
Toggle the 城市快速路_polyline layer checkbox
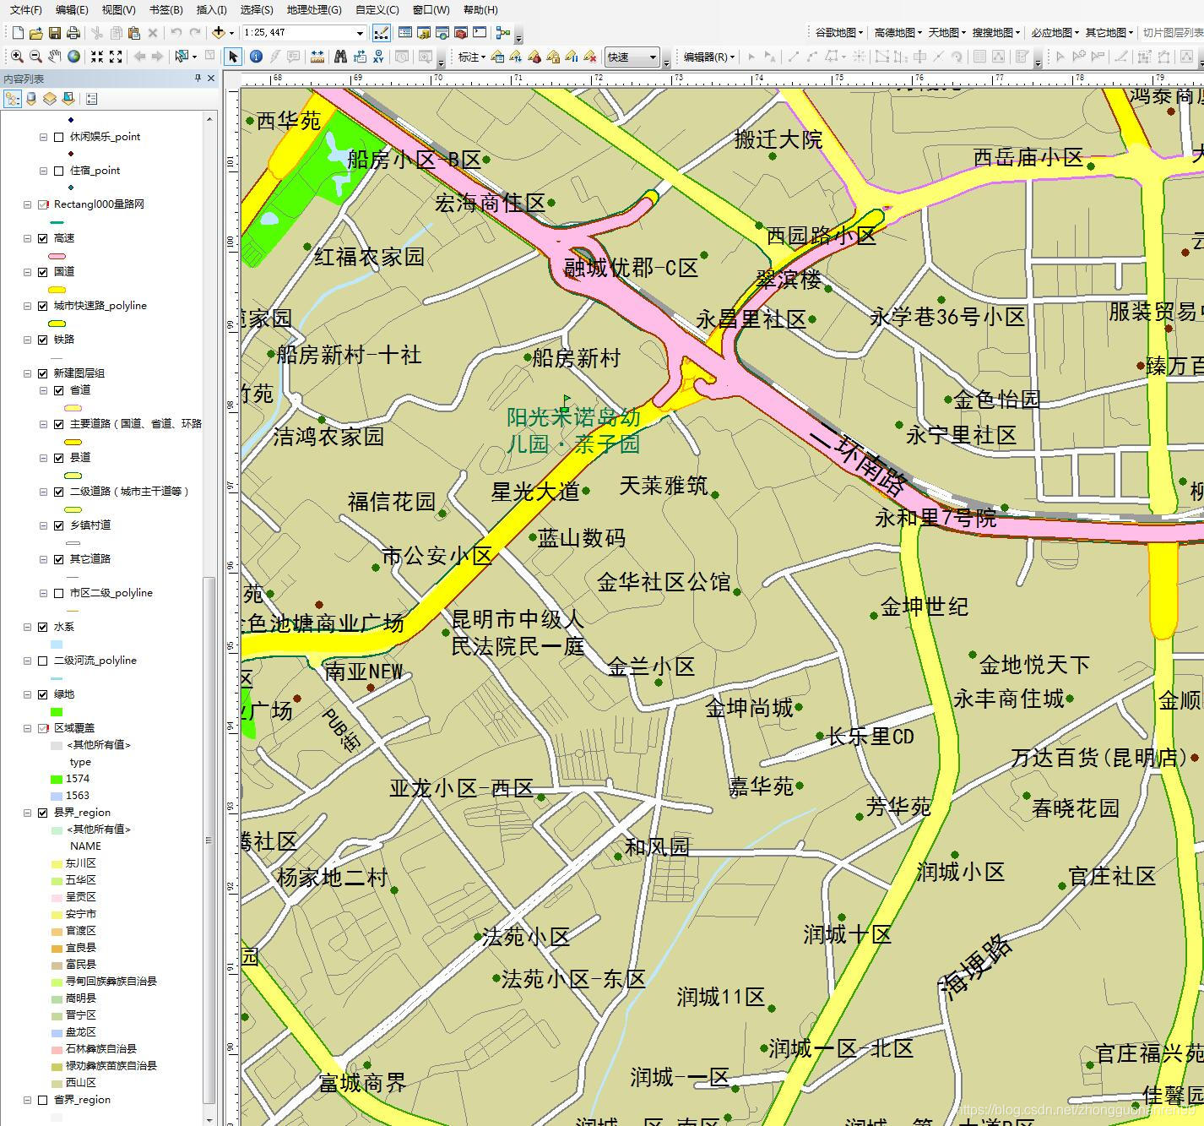tap(43, 306)
